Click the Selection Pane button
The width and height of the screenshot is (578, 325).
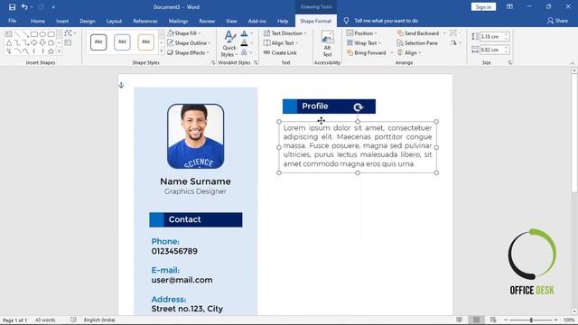click(417, 43)
